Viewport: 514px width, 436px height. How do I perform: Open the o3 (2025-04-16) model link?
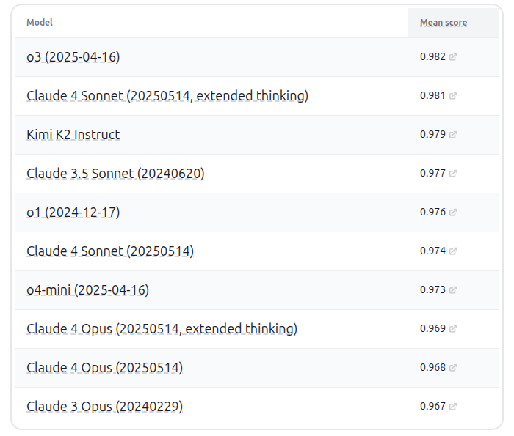(73, 57)
